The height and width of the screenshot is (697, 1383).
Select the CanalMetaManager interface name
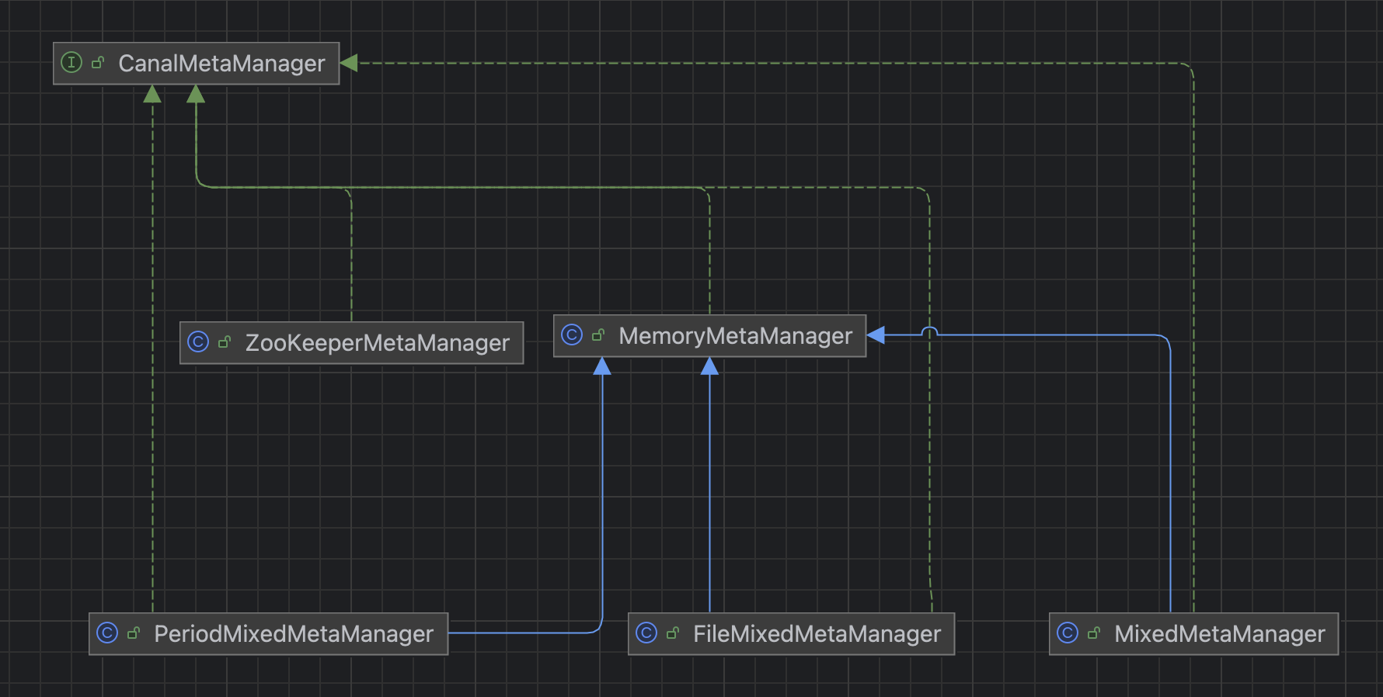[x=221, y=64]
